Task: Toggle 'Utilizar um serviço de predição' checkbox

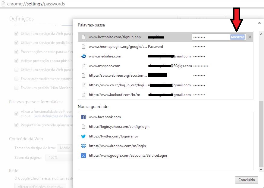Action: [x=16, y=43]
